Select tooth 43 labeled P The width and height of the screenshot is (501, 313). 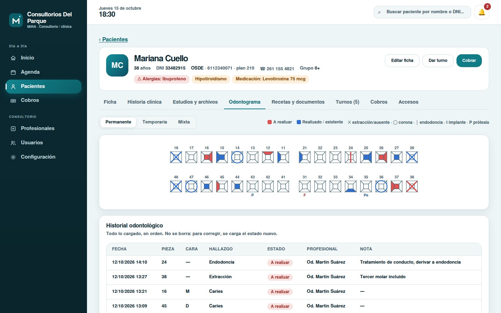coord(253,186)
